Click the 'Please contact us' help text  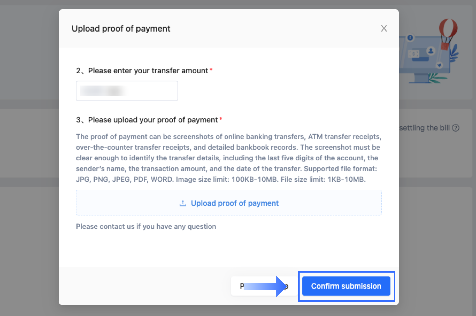(146, 226)
